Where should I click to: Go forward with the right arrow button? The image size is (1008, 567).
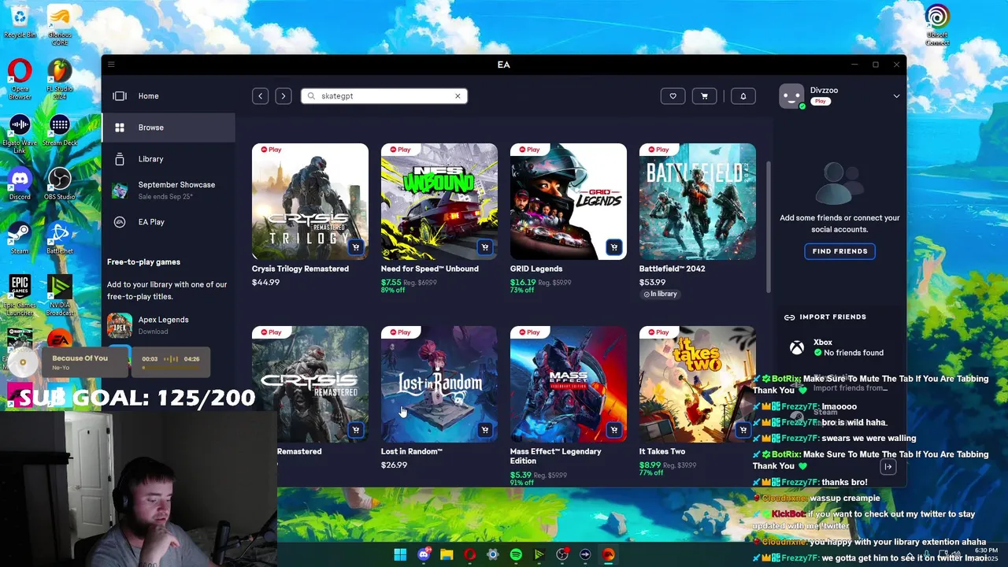point(283,96)
